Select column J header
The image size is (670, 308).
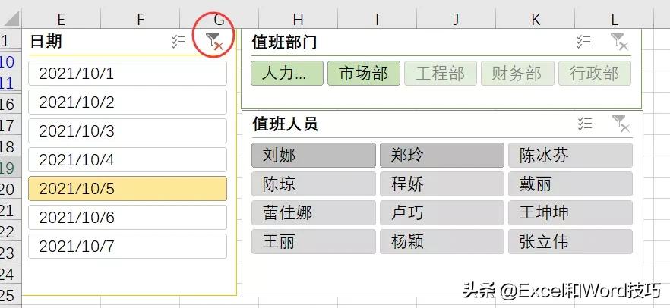pyautogui.click(x=457, y=19)
